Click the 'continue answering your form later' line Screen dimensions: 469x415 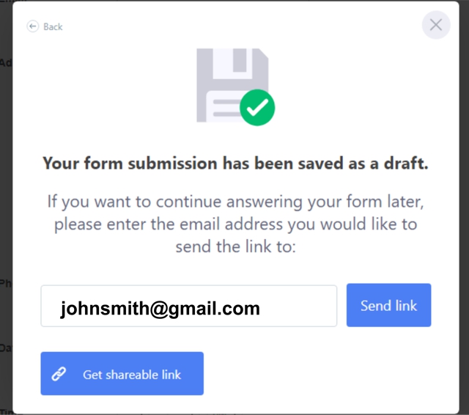point(235,201)
